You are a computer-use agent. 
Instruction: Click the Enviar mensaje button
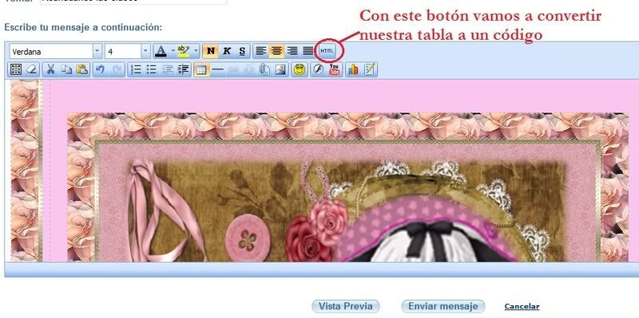(443, 306)
